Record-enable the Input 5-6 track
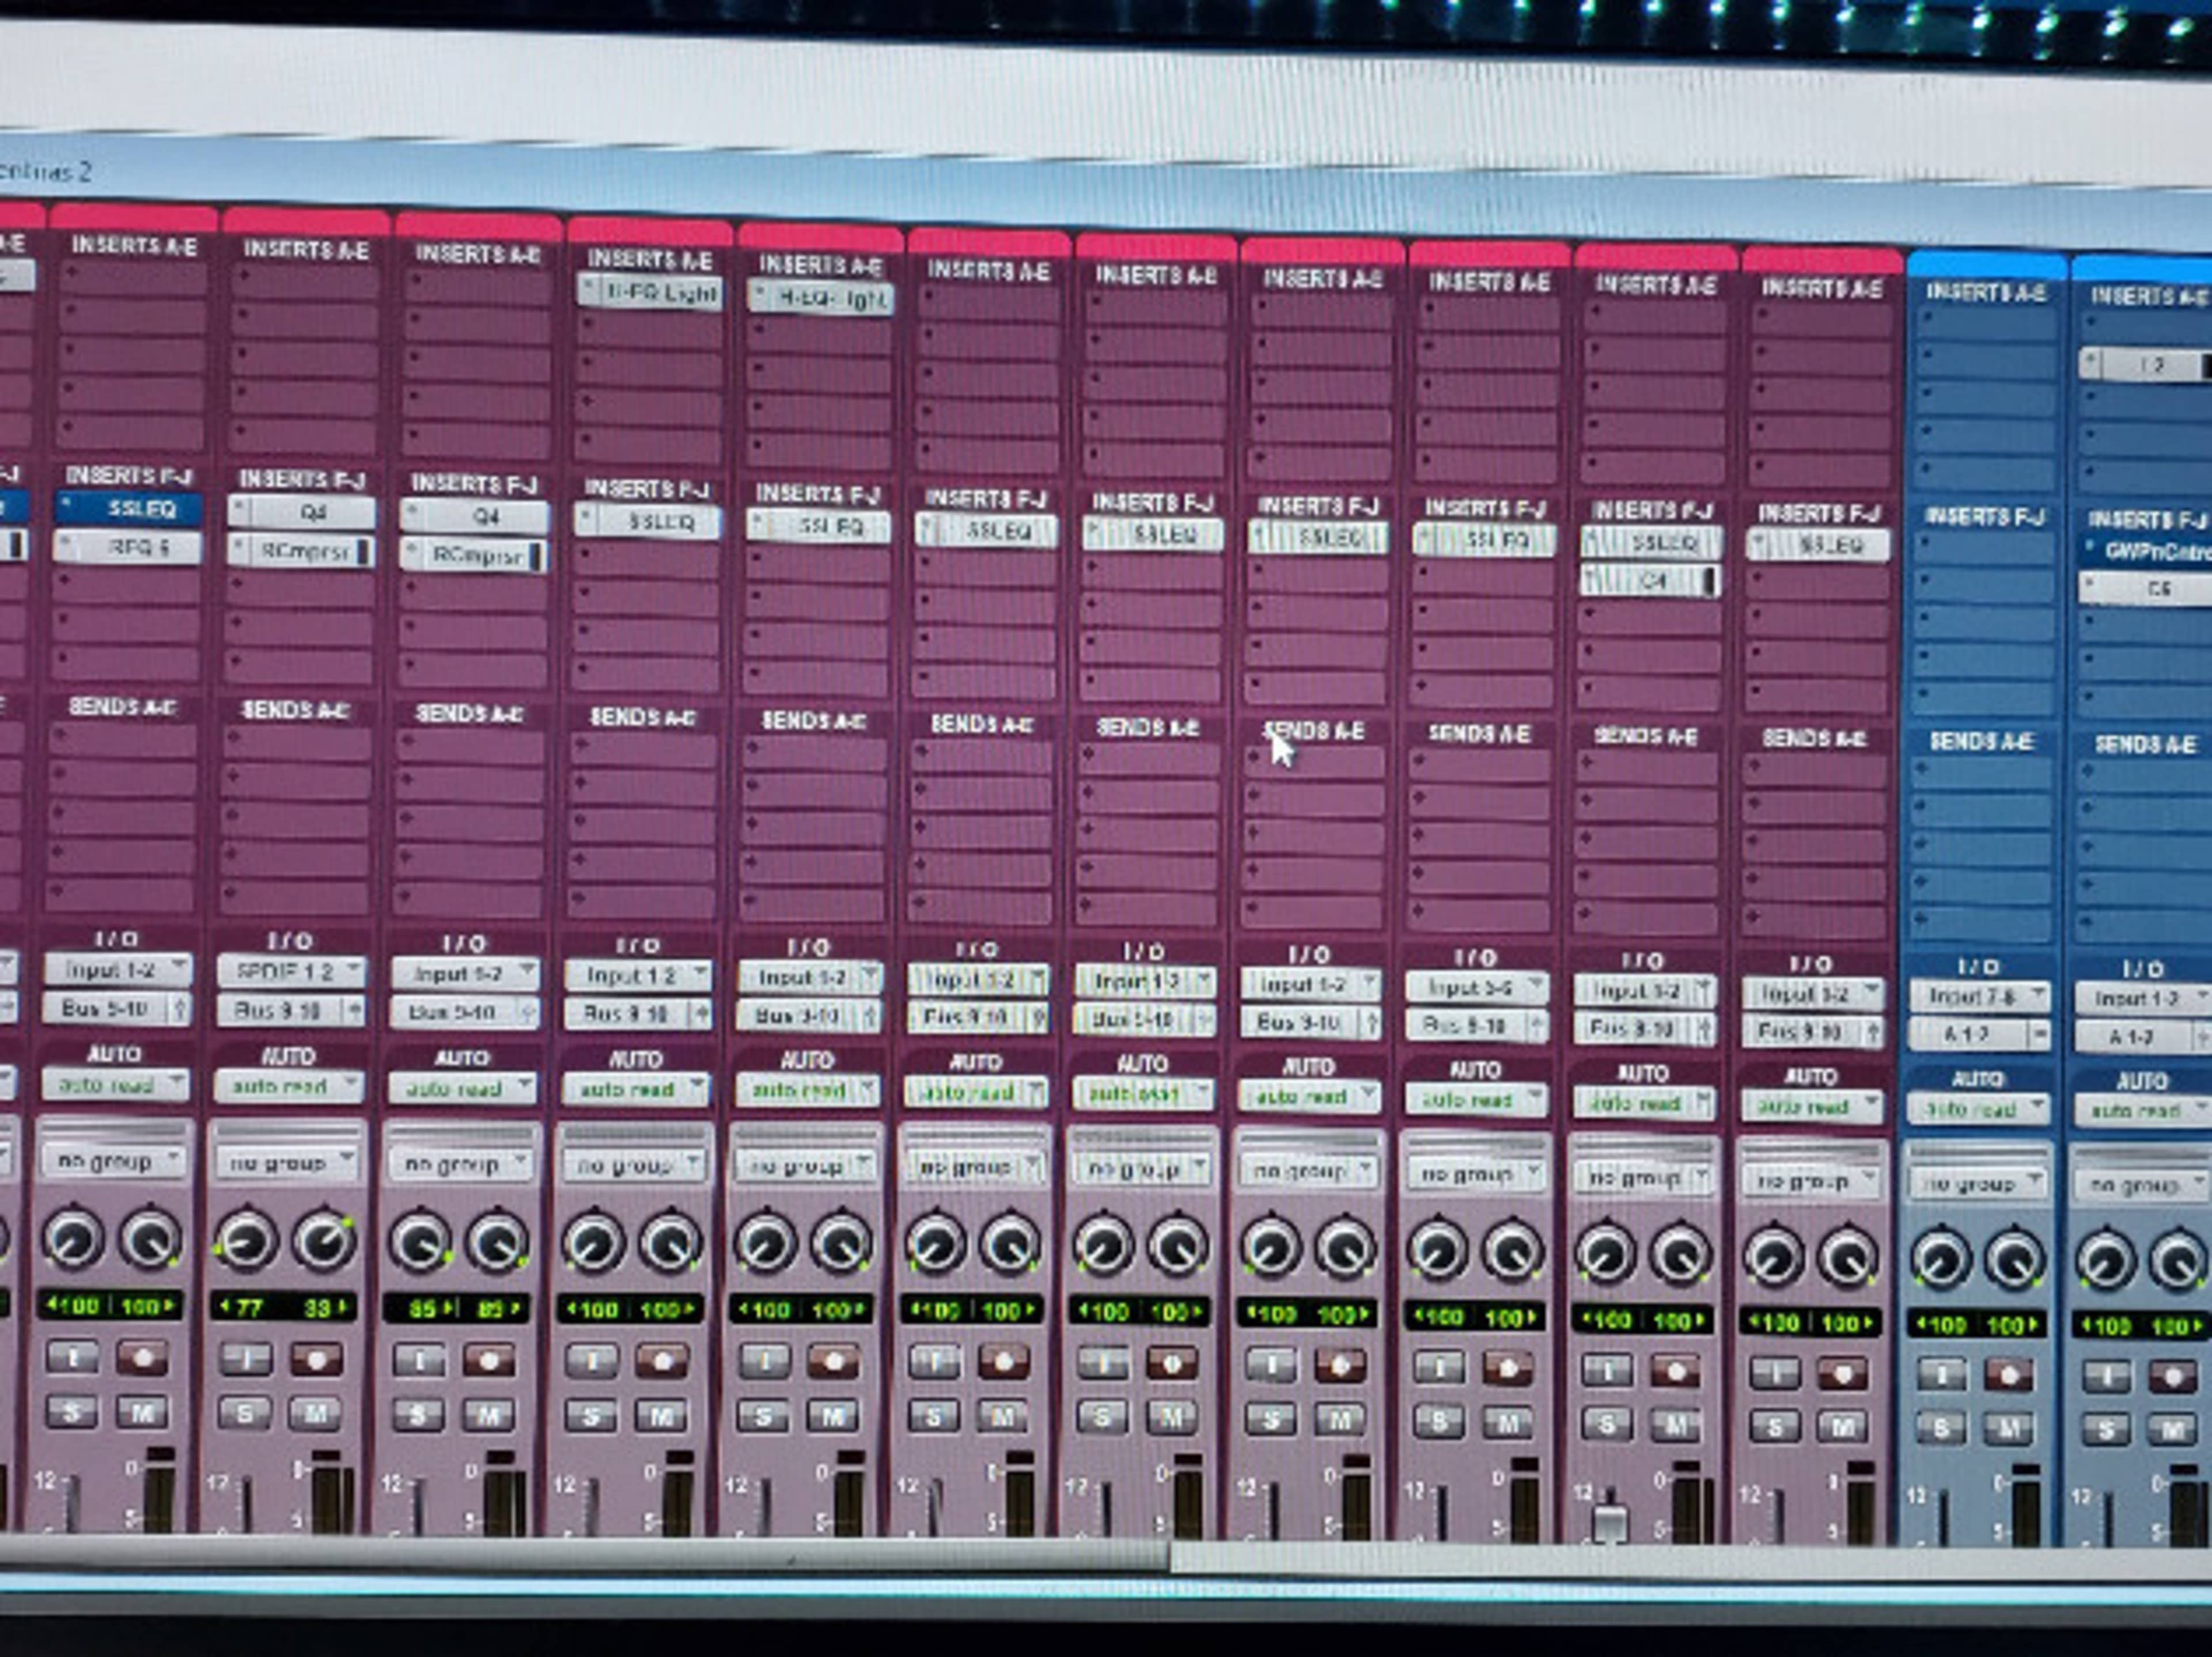Image resolution: width=2212 pixels, height=1657 pixels. [x=1507, y=1369]
